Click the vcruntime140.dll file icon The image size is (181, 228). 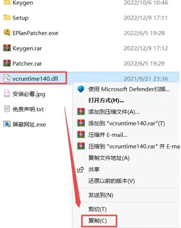[x=7, y=78]
